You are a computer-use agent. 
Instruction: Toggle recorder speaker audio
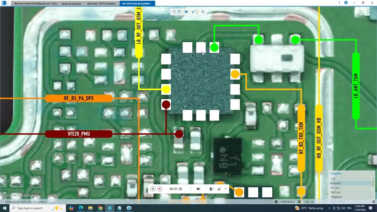(x=198, y=189)
